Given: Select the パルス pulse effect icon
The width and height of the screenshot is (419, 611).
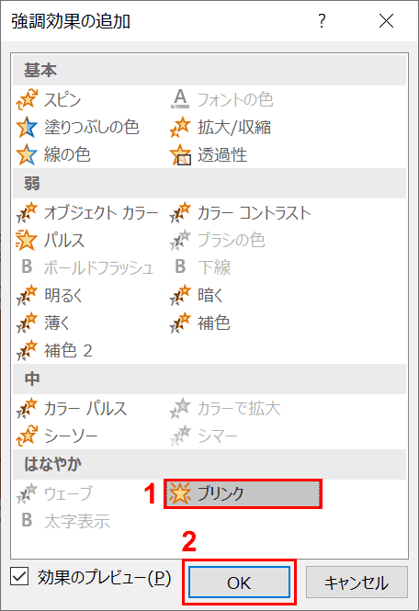Looking at the screenshot, I should point(27,240).
